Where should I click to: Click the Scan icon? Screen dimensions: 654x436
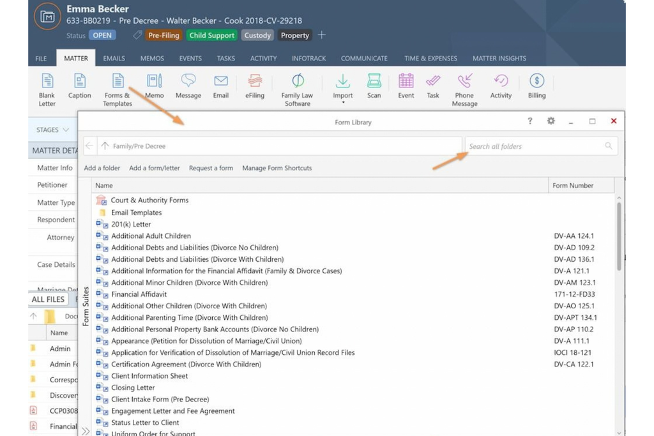click(374, 81)
